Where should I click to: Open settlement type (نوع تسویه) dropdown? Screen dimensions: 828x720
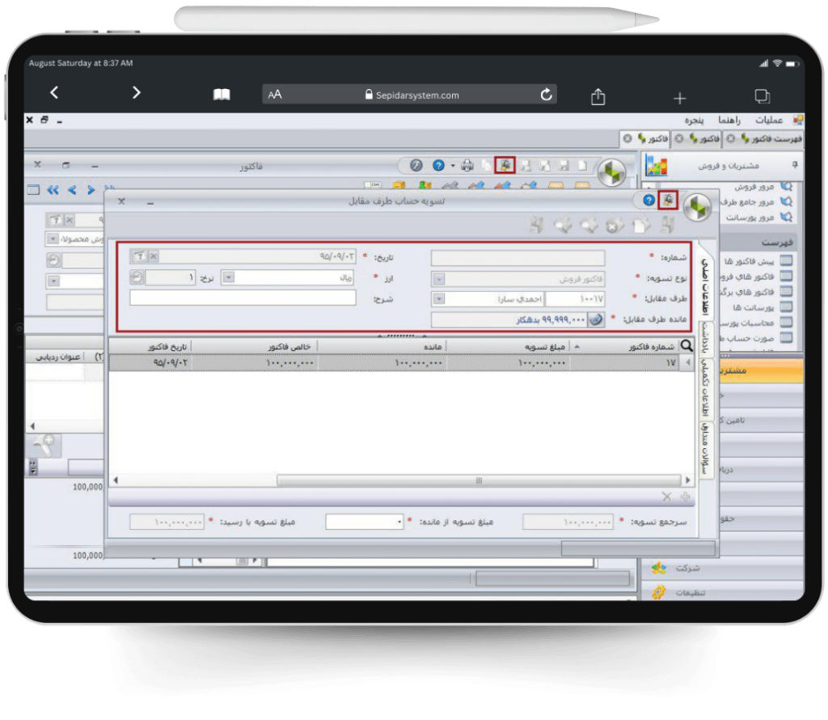pos(439,278)
